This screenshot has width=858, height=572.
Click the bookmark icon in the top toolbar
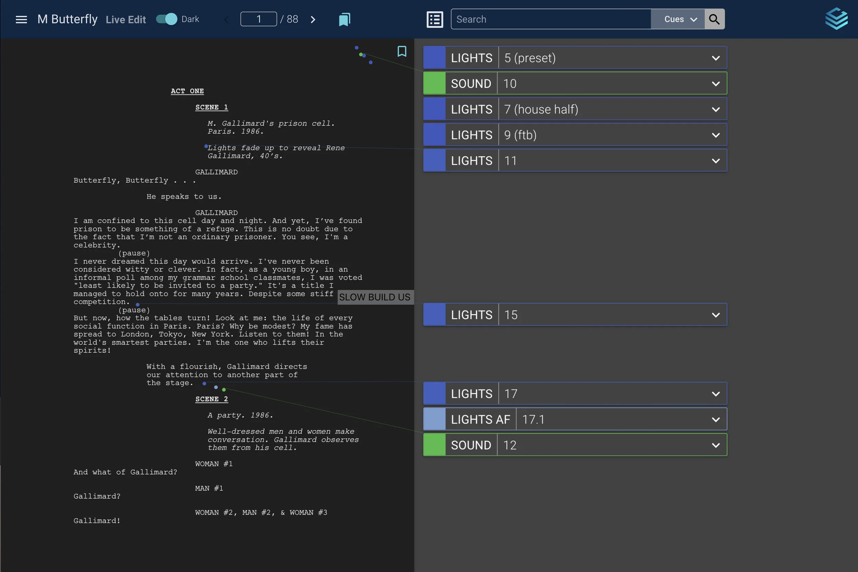(344, 19)
